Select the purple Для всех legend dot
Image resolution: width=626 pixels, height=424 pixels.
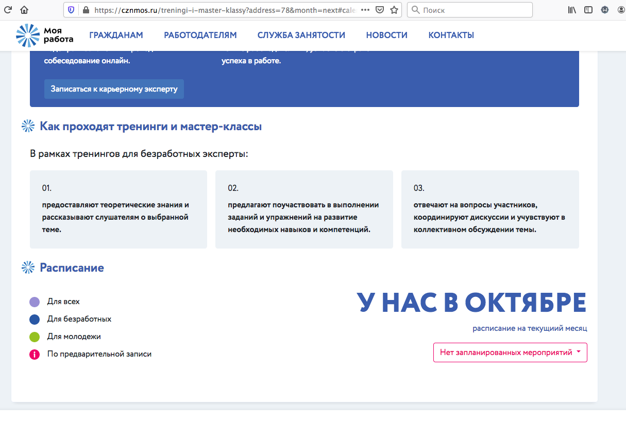tap(35, 302)
